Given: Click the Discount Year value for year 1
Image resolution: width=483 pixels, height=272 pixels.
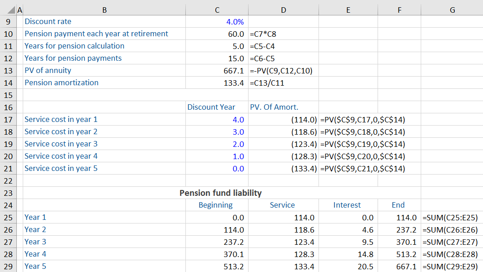Looking at the screenshot, I should 238,120.
